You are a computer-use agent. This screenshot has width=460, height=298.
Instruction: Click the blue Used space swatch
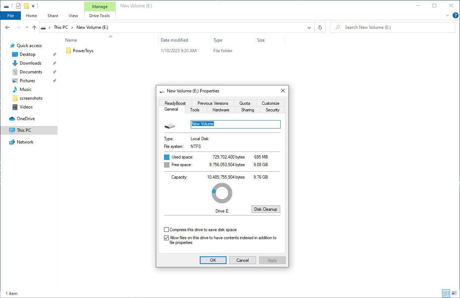(x=167, y=157)
